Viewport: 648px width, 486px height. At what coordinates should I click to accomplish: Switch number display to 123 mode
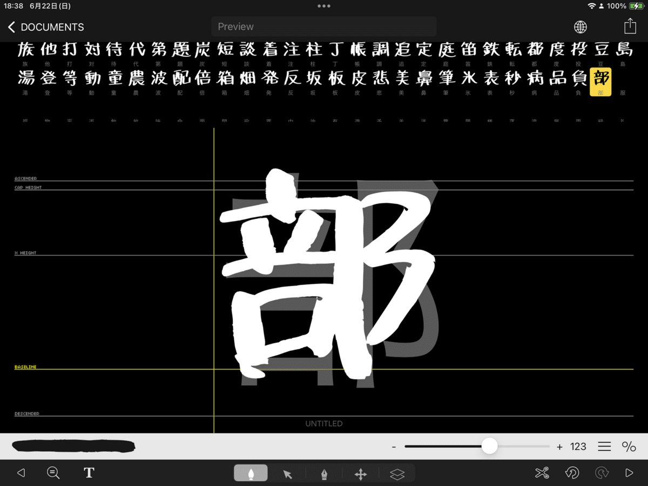coord(578,447)
